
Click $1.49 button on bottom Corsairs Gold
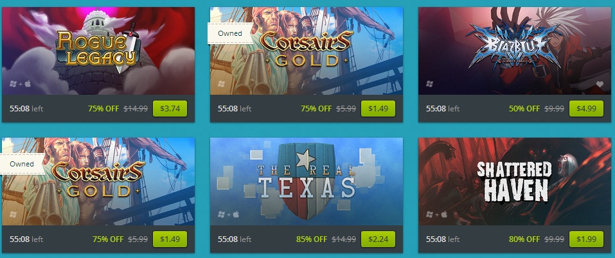coord(170,239)
